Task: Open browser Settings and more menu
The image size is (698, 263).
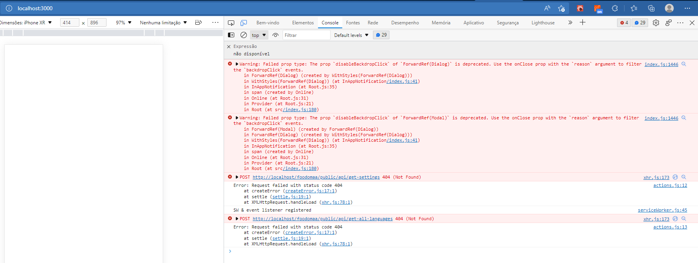Action: pos(687,8)
